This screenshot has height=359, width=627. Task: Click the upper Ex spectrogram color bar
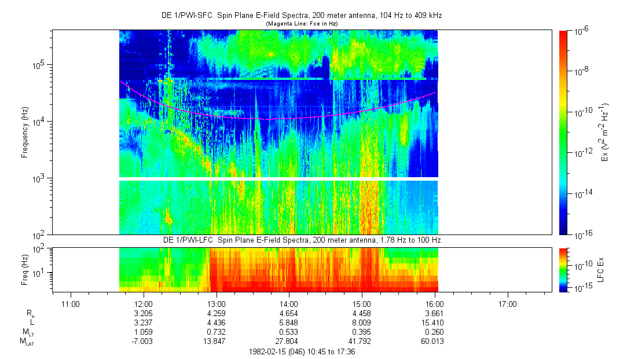click(x=564, y=132)
